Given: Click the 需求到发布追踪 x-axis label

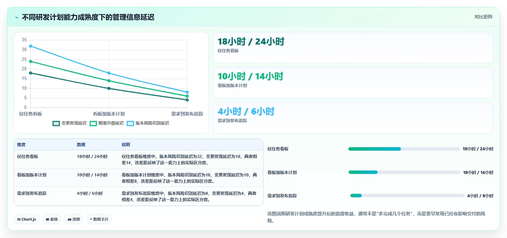Looking at the screenshot, I should click(x=187, y=114).
